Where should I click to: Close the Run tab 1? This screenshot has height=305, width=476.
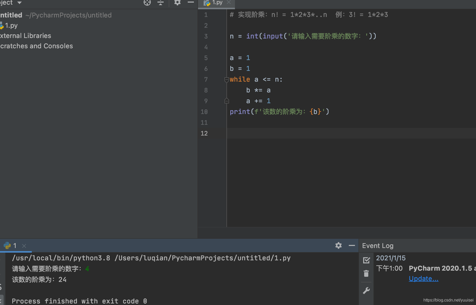click(x=24, y=246)
